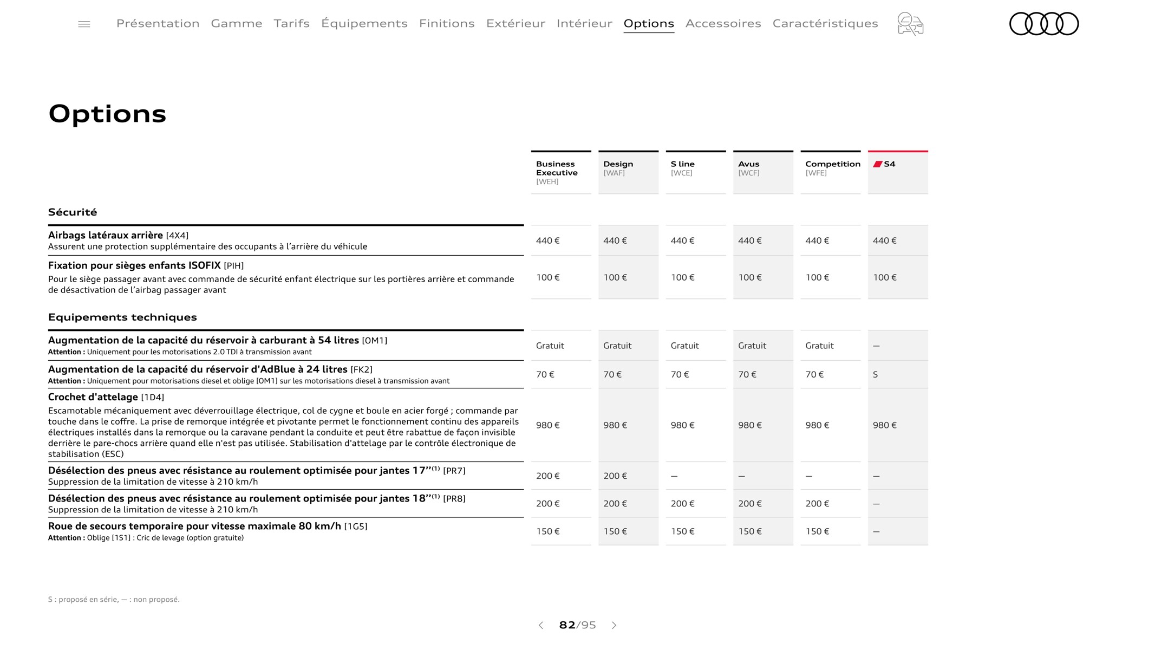
Task: Click the Audi four rings logo
Action: click(1044, 24)
